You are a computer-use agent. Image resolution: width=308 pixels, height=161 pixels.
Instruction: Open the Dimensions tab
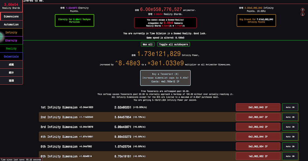pyautogui.click(x=11, y=17)
